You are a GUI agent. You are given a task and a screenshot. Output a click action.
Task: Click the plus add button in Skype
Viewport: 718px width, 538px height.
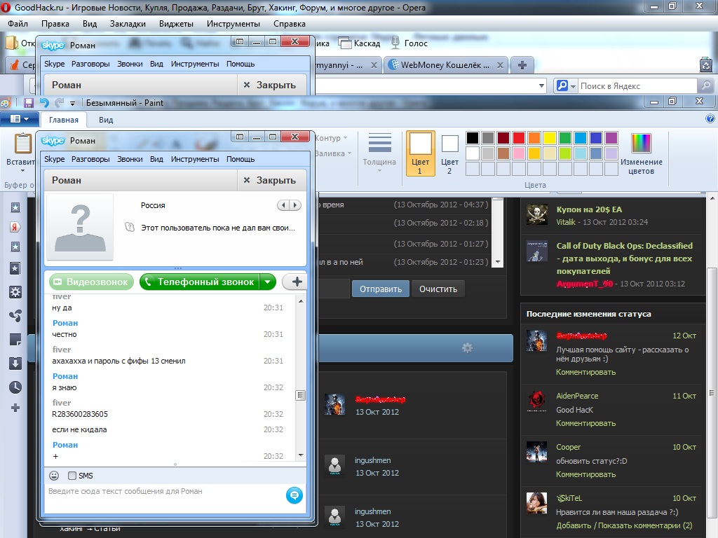pos(297,282)
